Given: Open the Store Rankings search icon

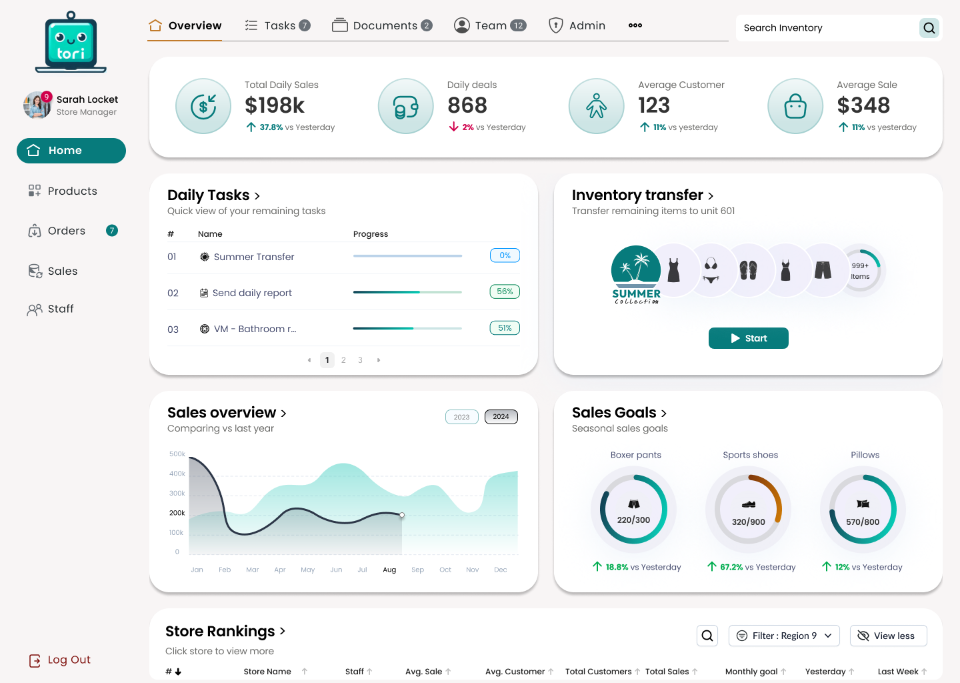Looking at the screenshot, I should coord(707,636).
